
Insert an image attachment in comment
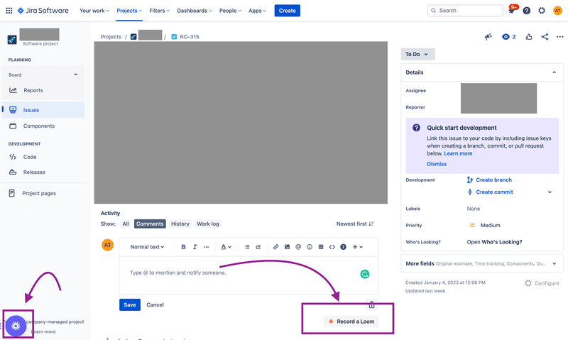(x=287, y=247)
